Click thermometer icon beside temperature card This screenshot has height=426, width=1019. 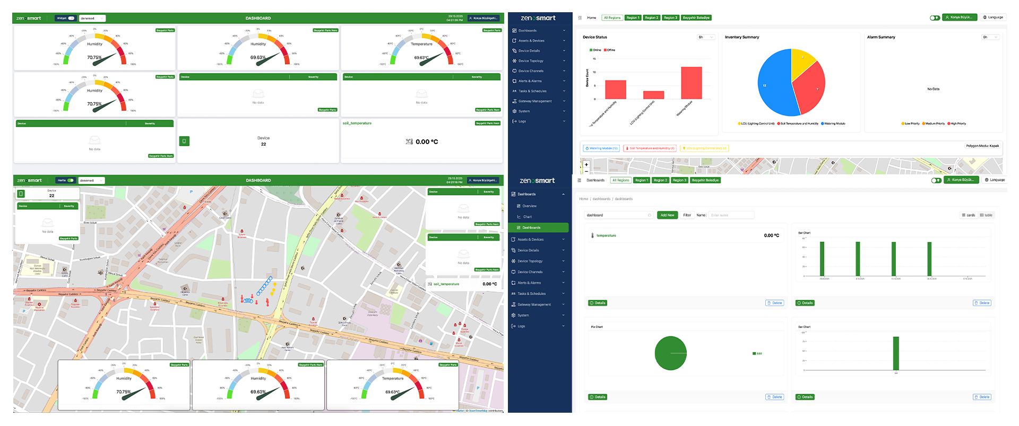[592, 235]
